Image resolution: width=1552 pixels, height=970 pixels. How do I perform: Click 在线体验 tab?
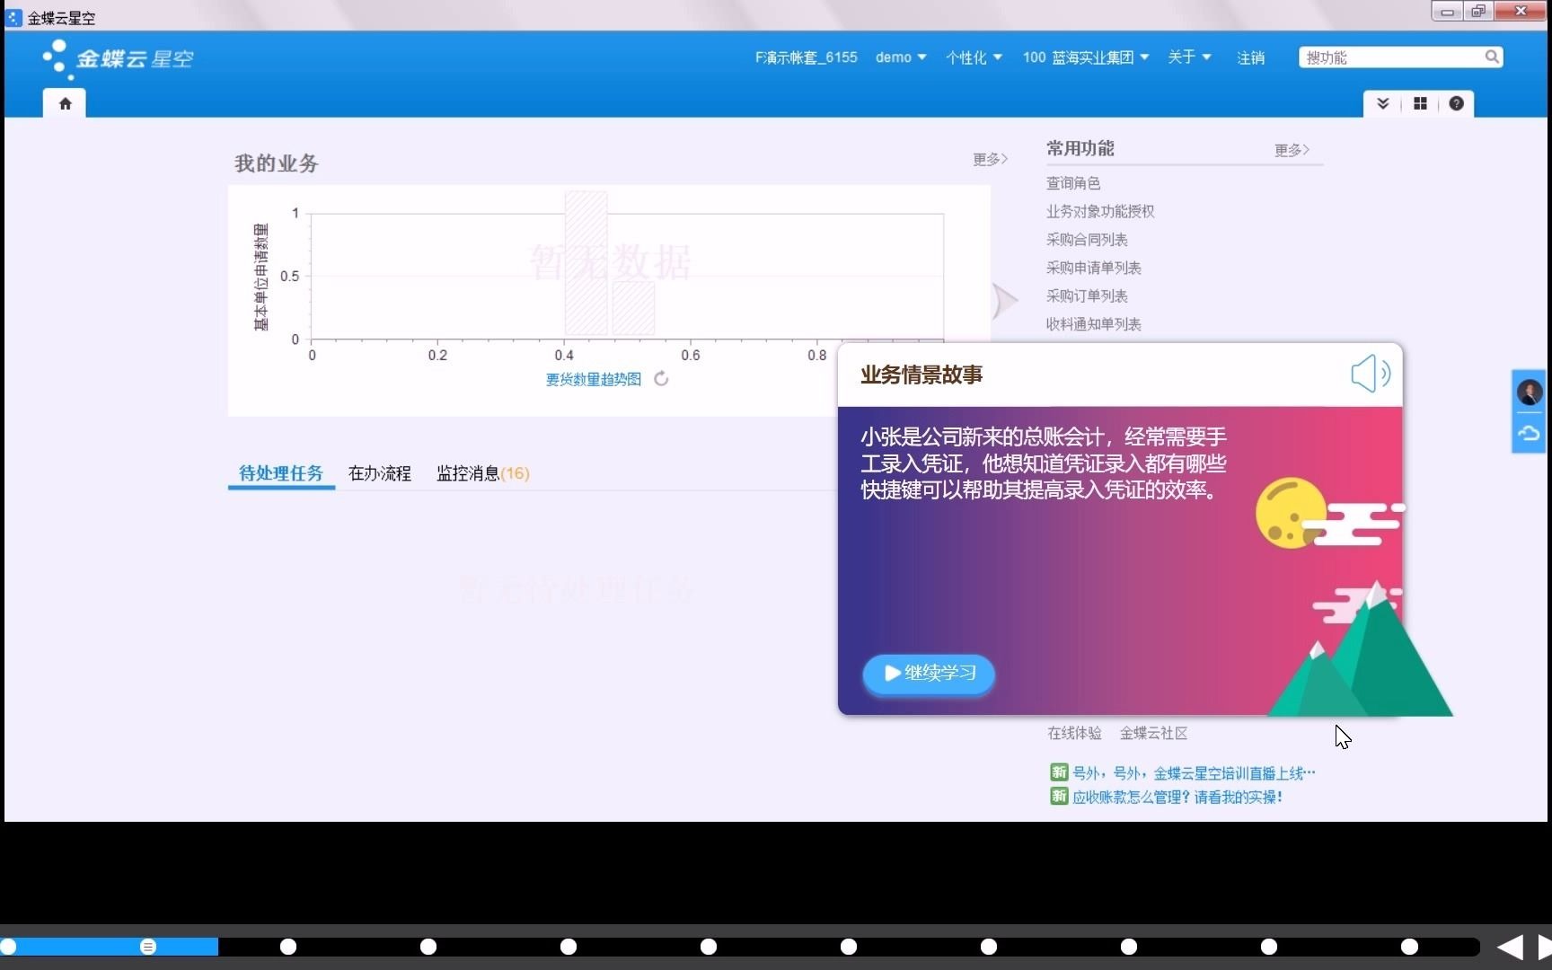click(1074, 733)
